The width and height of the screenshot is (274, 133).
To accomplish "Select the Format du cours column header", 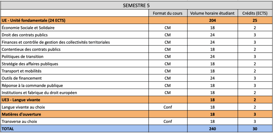I will point(168,13).
